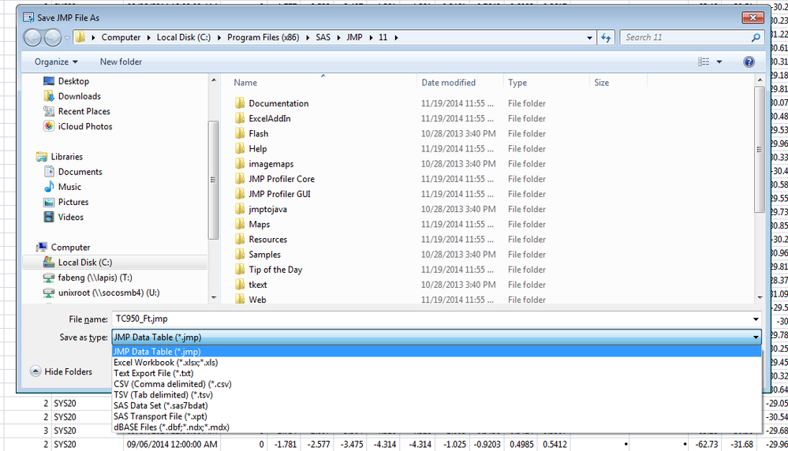Image resolution: width=788 pixels, height=451 pixels.
Task: Open the Organize dropdown menu
Action: (56, 61)
